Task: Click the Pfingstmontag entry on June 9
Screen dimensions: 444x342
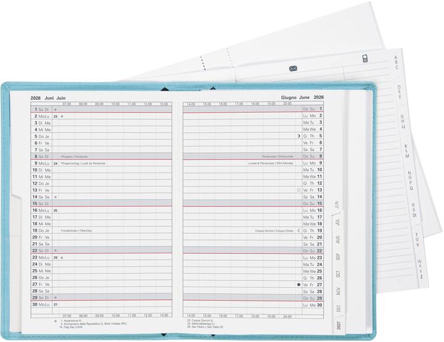Action: coord(83,163)
